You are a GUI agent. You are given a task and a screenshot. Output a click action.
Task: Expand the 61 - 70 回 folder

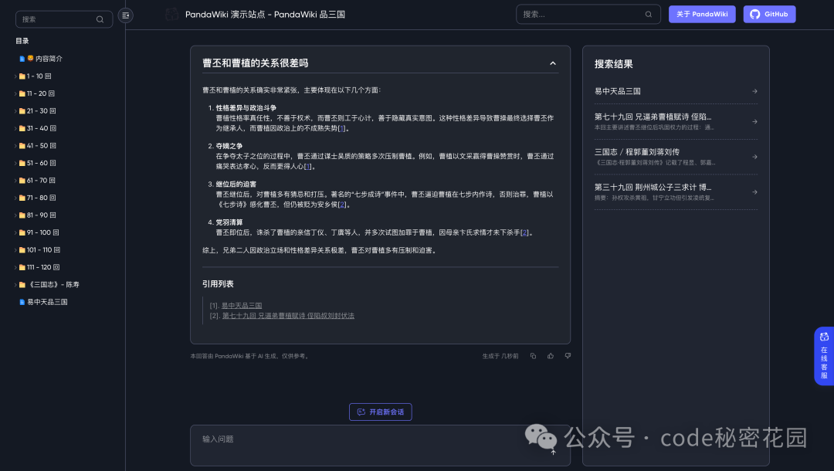coord(15,181)
